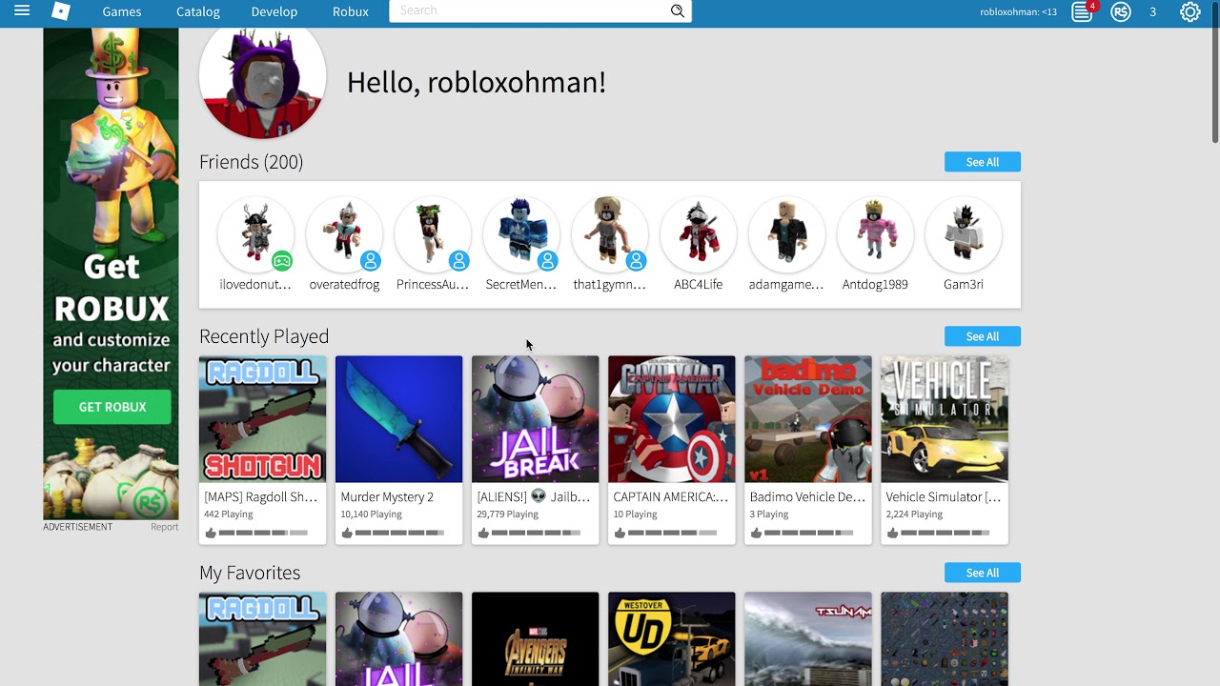Click overatedfrog's online status badge
This screenshot has height=686, width=1220.
[371, 261]
